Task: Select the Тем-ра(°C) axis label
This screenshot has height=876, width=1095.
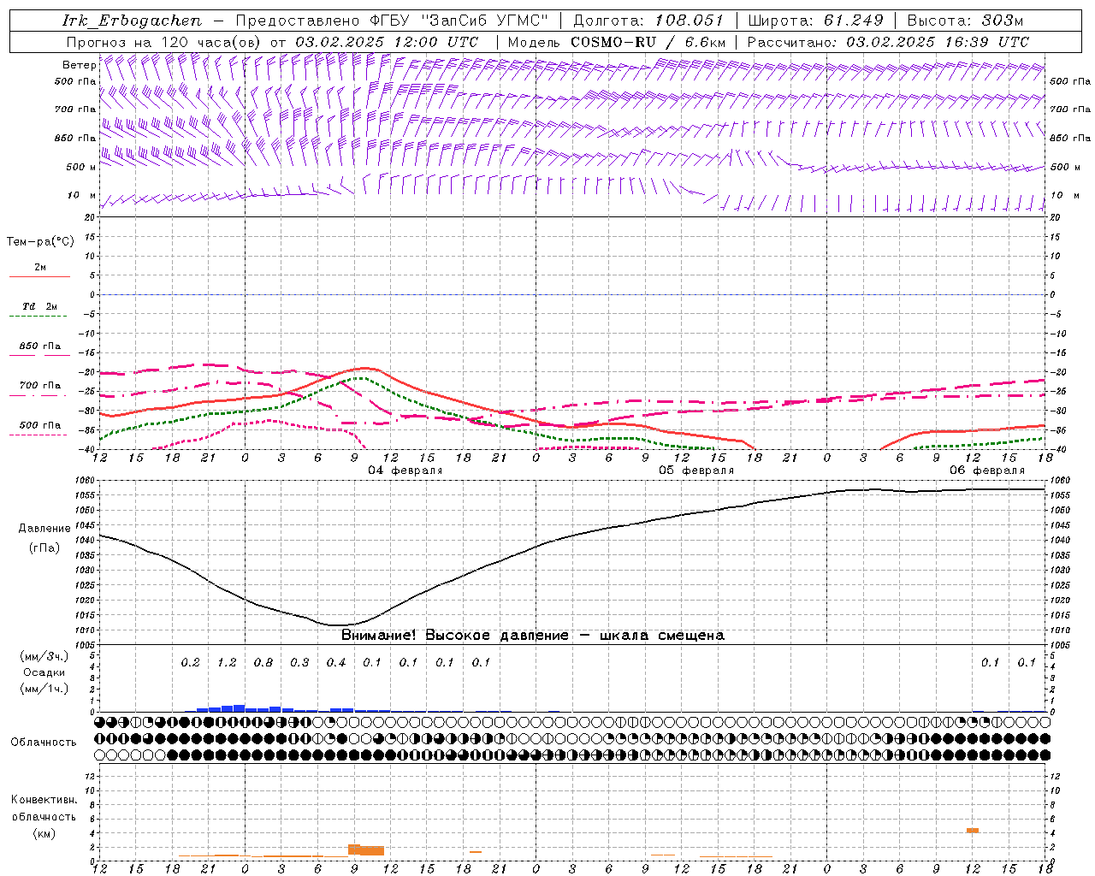Action: [x=40, y=242]
